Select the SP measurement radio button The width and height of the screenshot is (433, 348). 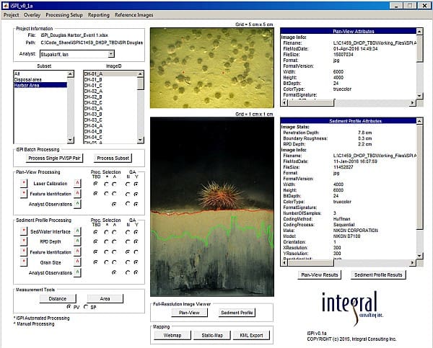tap(86, 307)
